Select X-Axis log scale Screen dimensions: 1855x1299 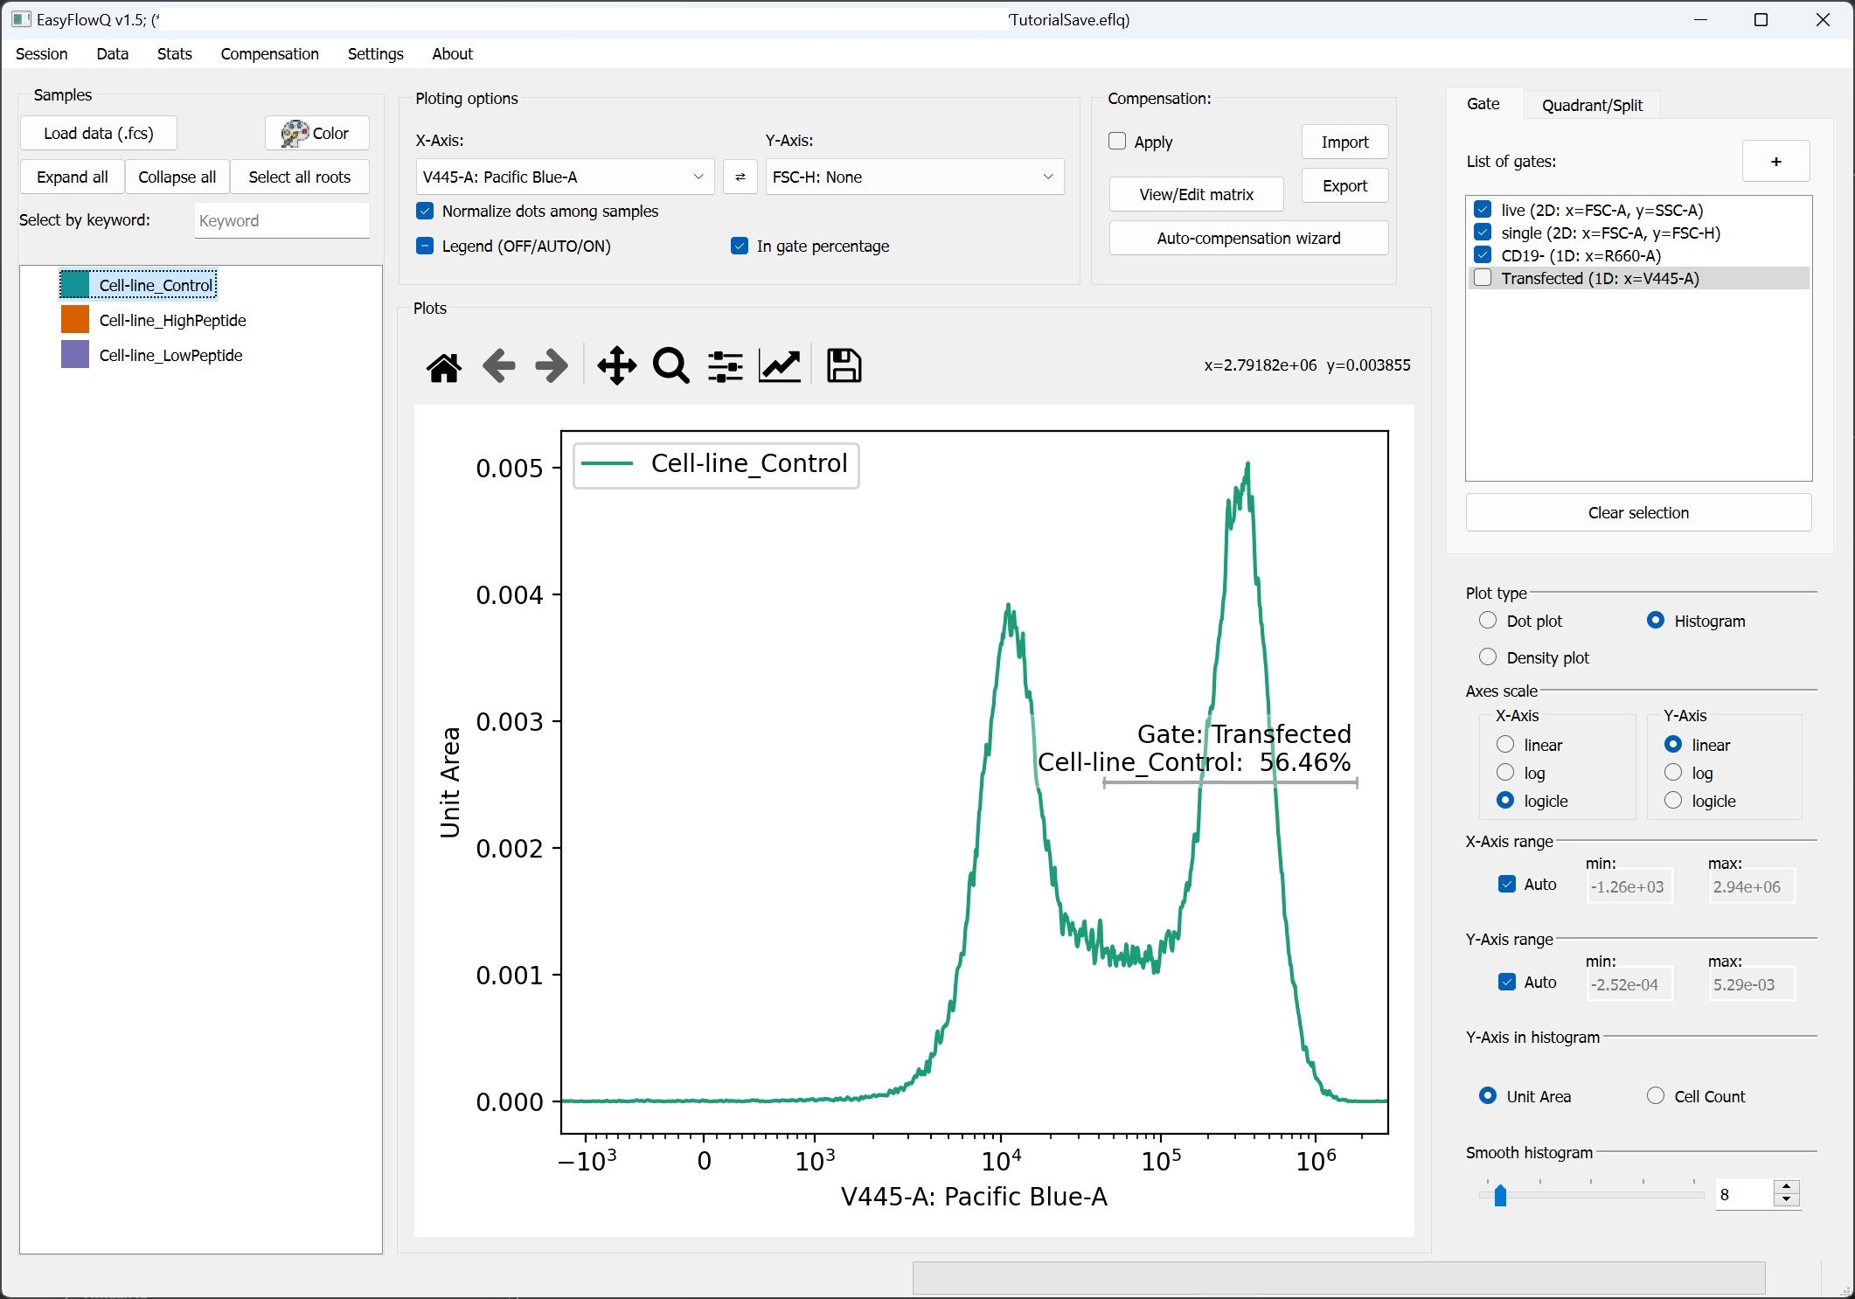pyautogui.click(x=1505, y=773)
